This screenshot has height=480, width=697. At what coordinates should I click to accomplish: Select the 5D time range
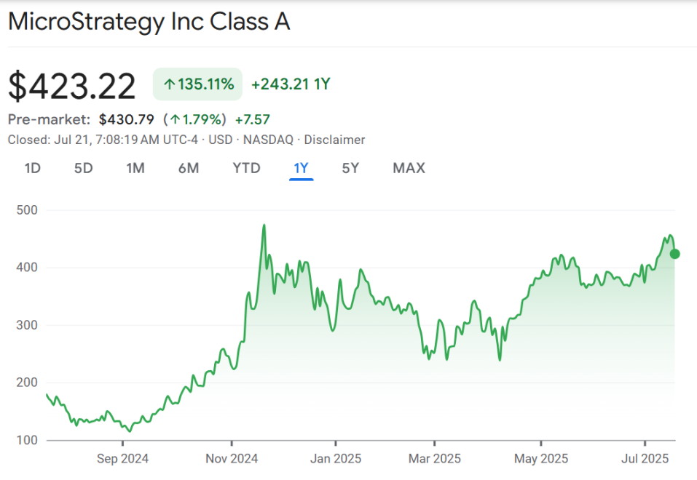(82, 168)
